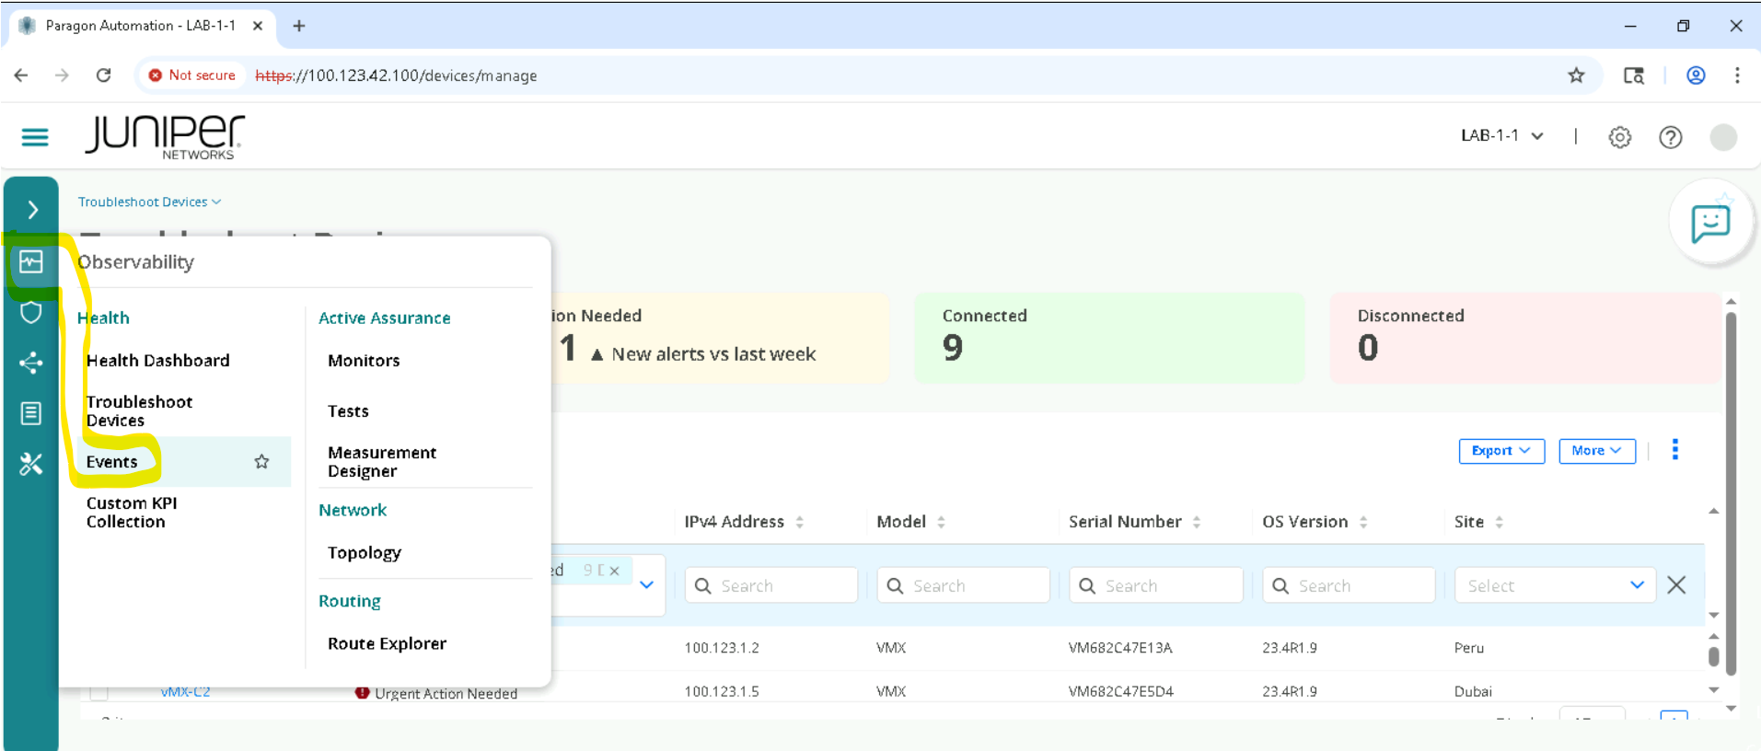Open Route Explorer from the menu
The image size is (1761, 751).
(387, 643)
